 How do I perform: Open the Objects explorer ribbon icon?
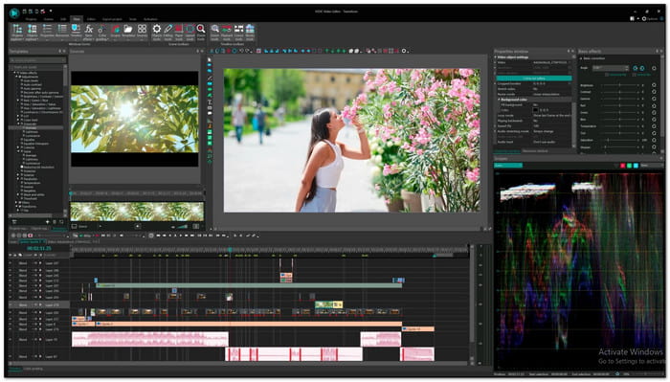(33, 32)
